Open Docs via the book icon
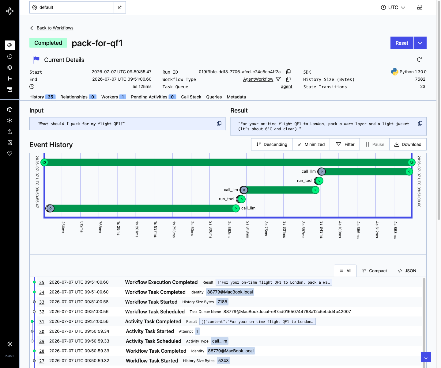Screen dimensions: 441x368 [x=10, y=143]
